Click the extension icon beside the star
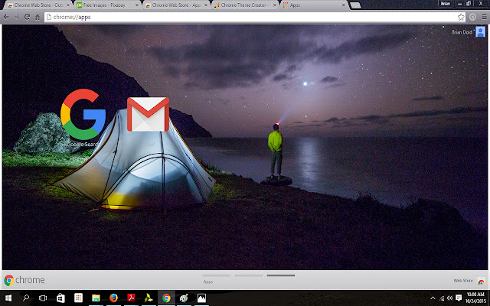The width and height of the screenshot is (490, 306). [472, 17]
